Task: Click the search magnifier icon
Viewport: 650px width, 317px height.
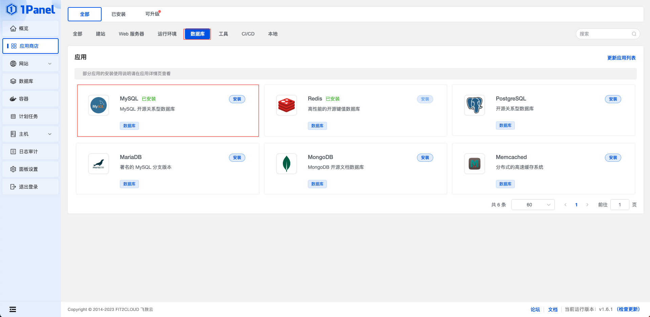Action: coord(634,34)
